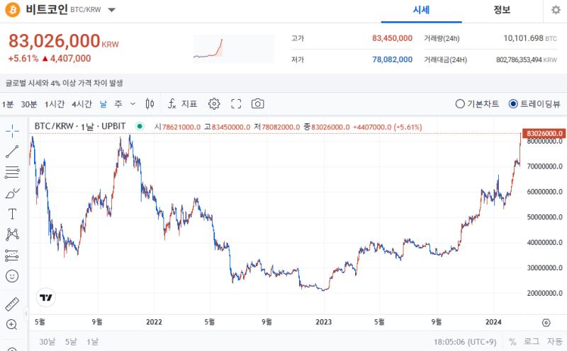Image resolution: width=567 pixels, height=351 pixels.
Task: Select the trend line drawing tool
Action: tap(12, 151)
